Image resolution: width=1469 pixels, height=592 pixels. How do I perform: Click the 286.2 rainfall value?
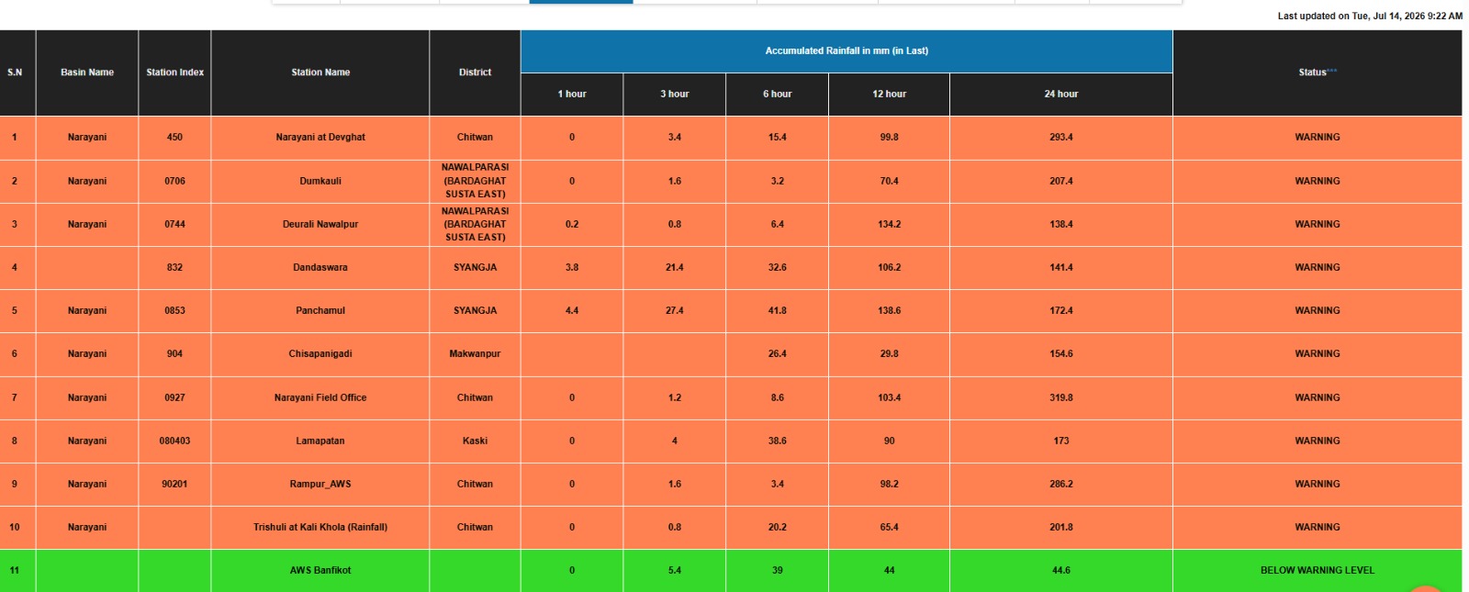(x=1061, y=485)
